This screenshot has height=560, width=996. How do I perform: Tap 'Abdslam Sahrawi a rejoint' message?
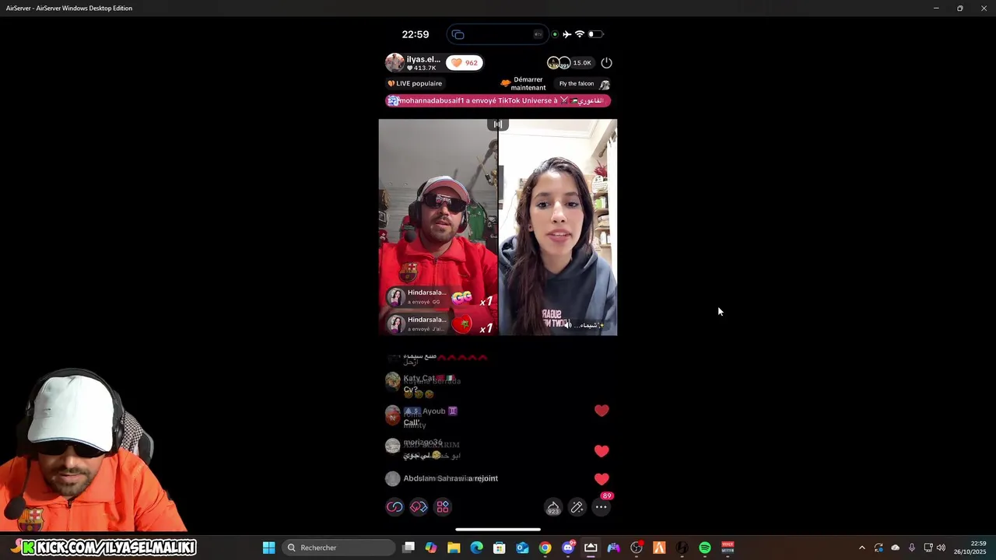[451, 478]
